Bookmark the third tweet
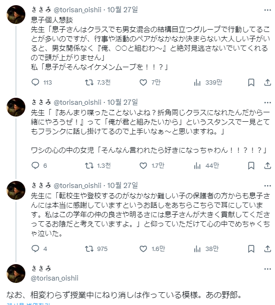Viewport: 275px width, 305px height. pyautogui.click(x=251, y=249)
